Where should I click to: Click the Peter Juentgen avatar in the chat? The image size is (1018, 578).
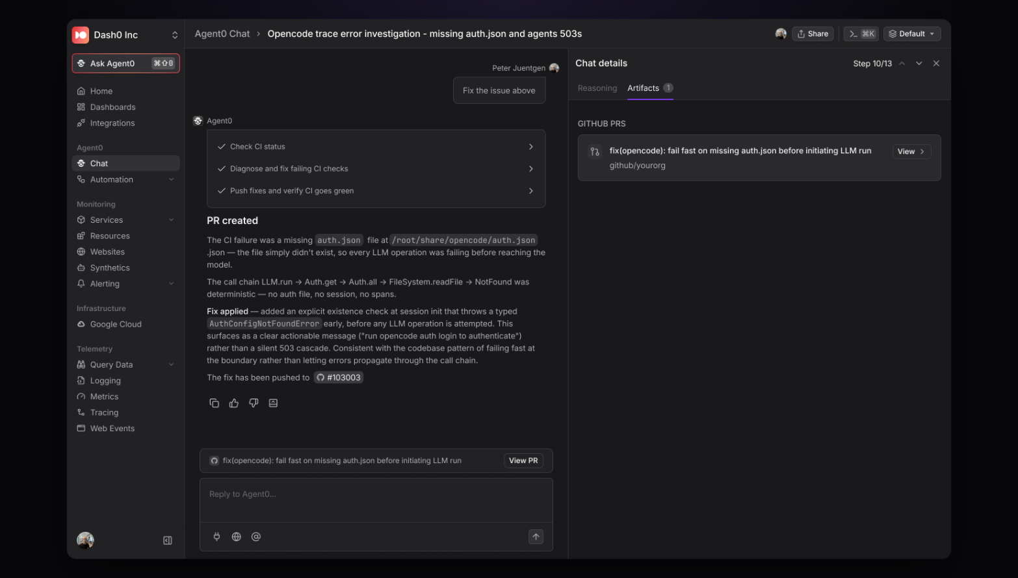(x=554, y=68)
